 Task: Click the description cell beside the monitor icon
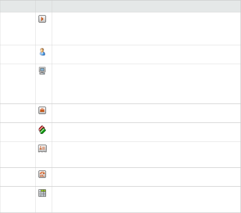point(146,84)
